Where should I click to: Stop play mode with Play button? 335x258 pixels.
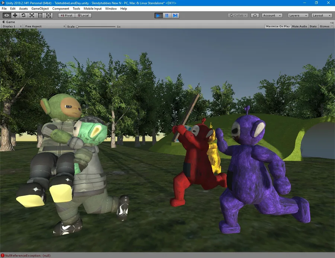tap(158, 15)
